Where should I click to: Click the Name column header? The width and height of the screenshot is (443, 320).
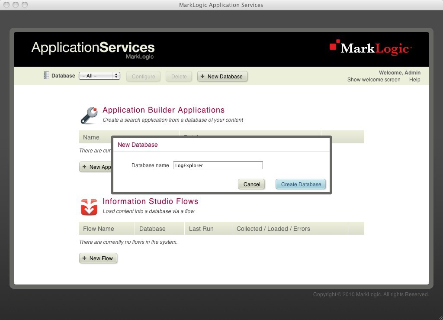(x=95, y=137)
